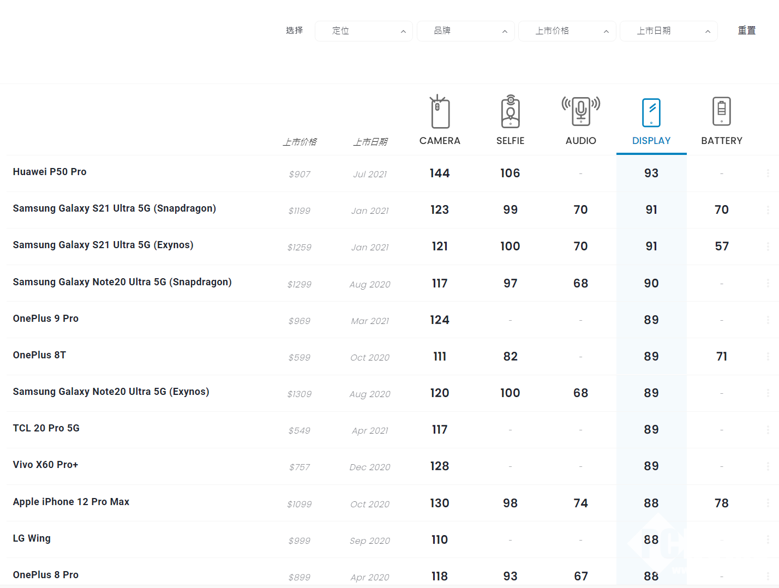
Task: Open more options for Apple iPhone 12 Pro Max
Action: (768, 503)
